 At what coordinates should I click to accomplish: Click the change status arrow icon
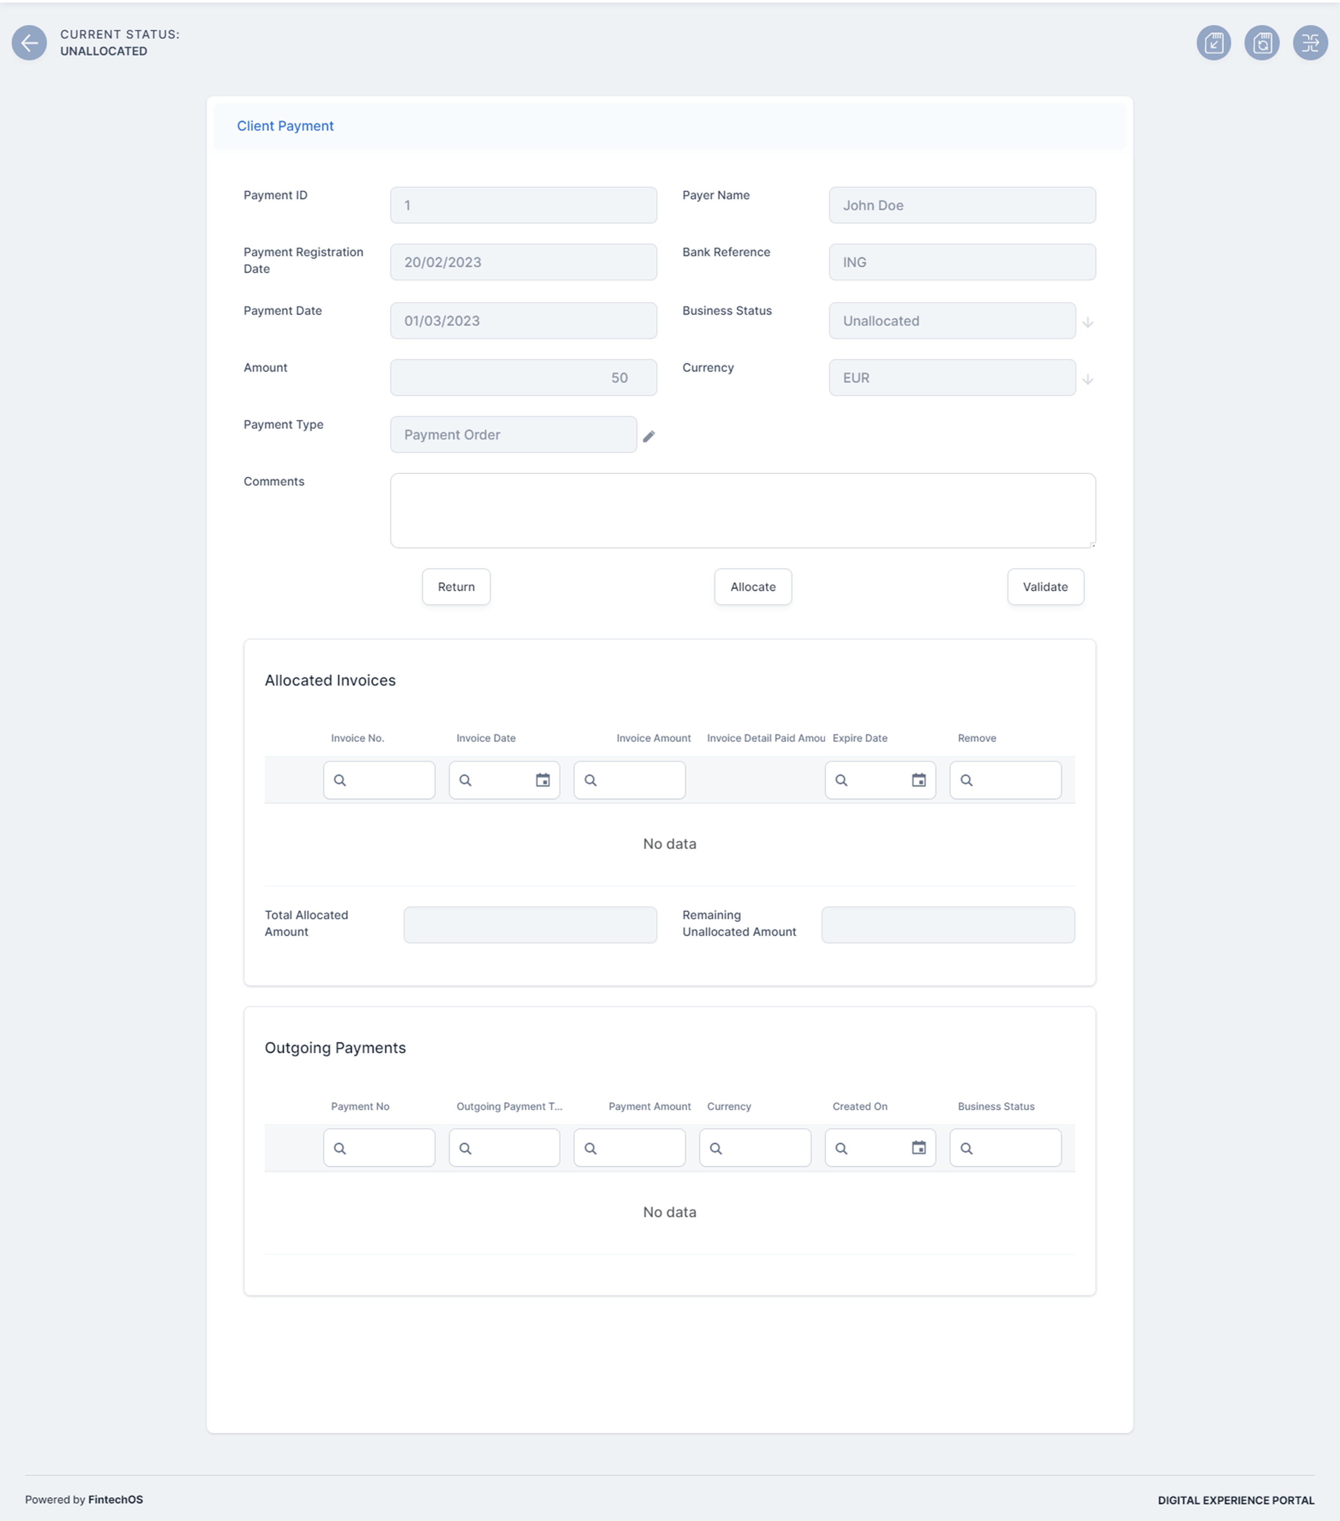pyautogui.click(x=1310, y=43)
